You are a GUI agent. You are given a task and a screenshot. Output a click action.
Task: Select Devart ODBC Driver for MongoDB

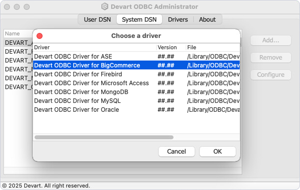point(136,92)
